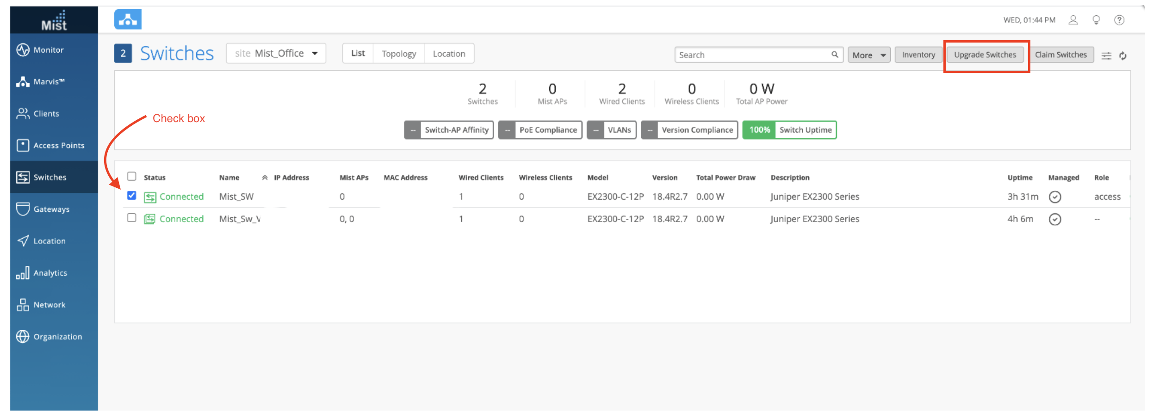Sort table by Managed column header
The image size is (1153, 419).
pos(1063,178)
